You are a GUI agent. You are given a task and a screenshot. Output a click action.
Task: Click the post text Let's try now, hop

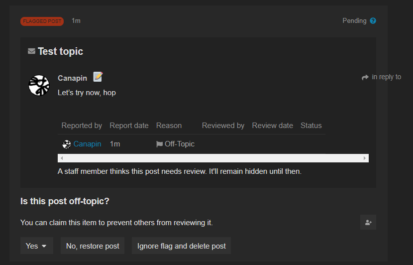click(x=87, y=93)
